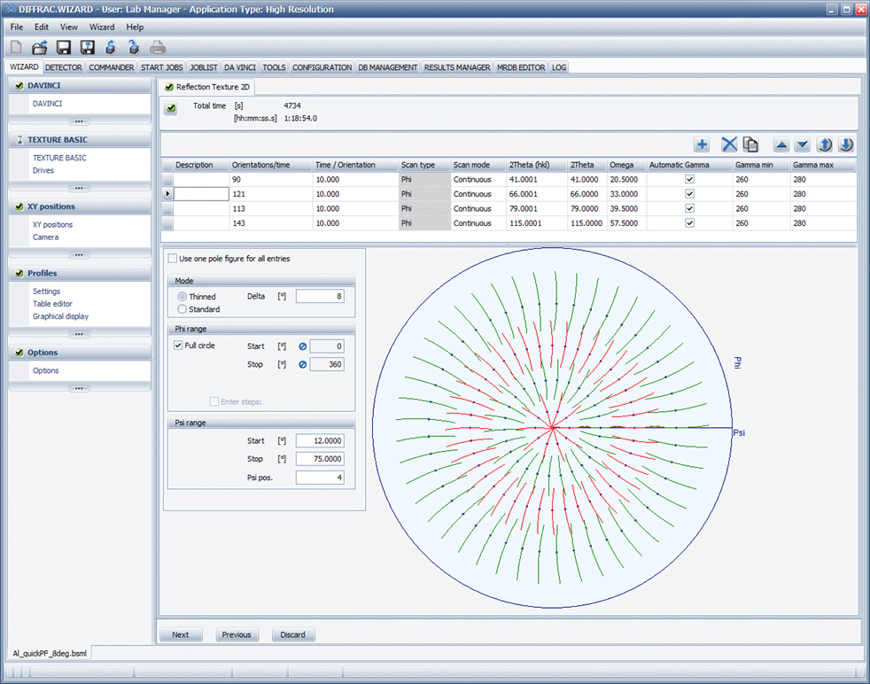
Task: Click the Delta value input field
Action: point(320,297)
